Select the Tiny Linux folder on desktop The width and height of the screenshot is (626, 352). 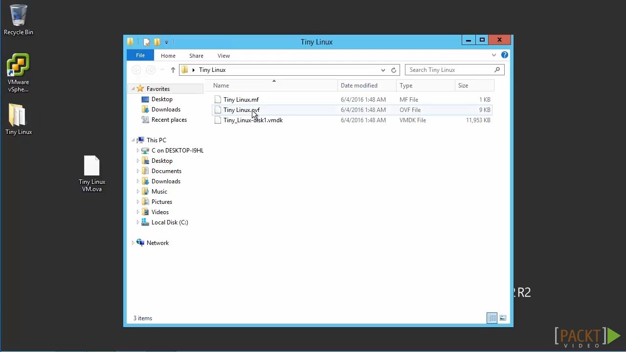[x=19, y=119]
